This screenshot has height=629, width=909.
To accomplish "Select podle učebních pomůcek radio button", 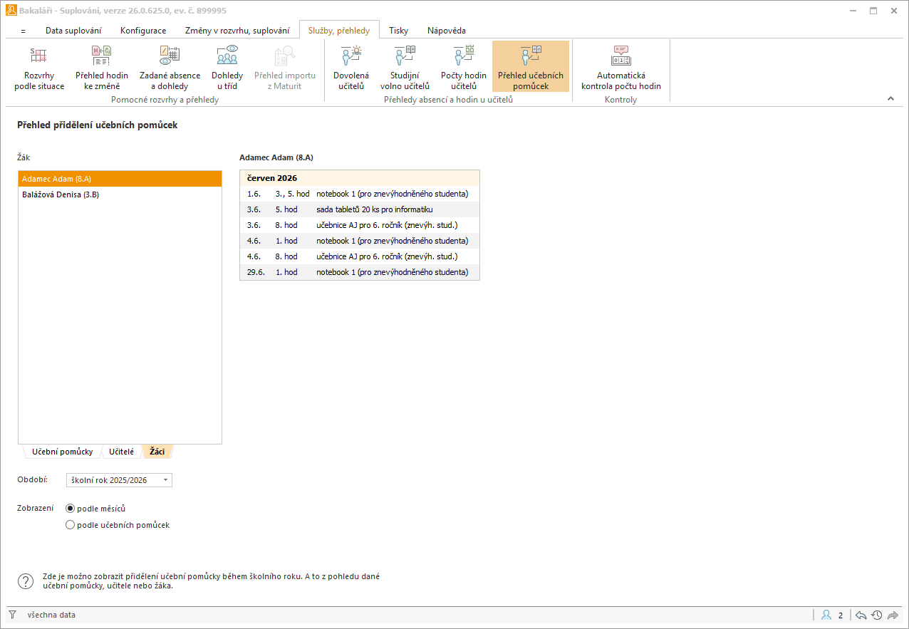I will 70,525.
